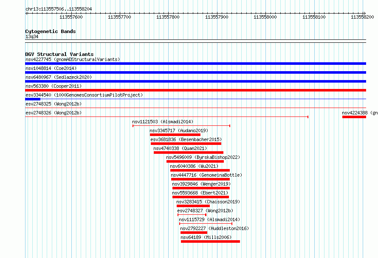Click the red bar under nsv2792227 (Huddleston2016)
This screenshot has width=378, height=258.
(x=194, y=233)
